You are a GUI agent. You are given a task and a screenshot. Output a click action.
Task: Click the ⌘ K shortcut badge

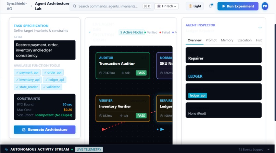pyautogui.click(x=147, y=6)
